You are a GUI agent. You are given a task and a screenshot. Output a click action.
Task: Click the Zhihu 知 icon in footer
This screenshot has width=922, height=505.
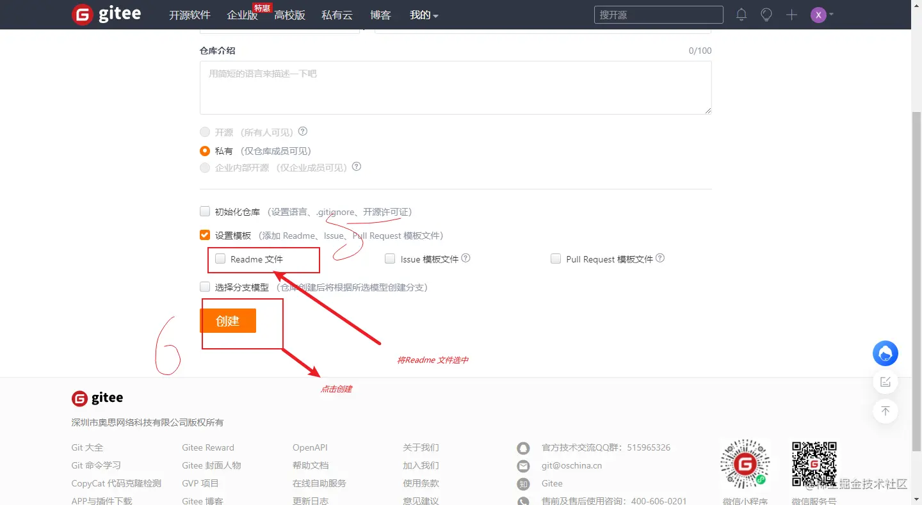click(524, 484)
